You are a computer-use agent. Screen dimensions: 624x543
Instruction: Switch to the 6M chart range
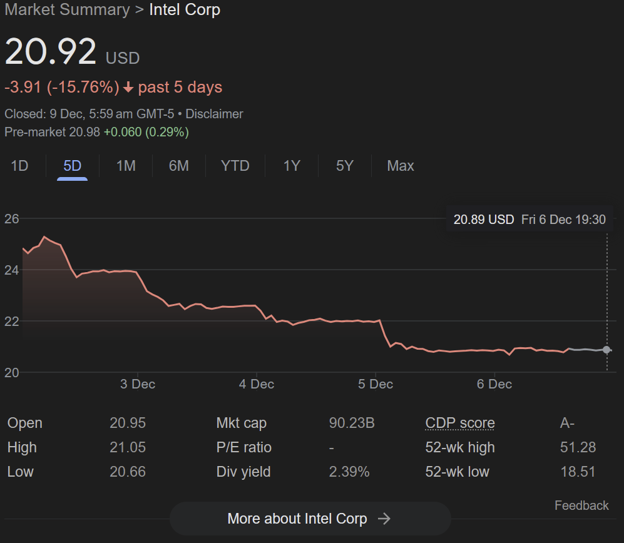pos(178,166)
